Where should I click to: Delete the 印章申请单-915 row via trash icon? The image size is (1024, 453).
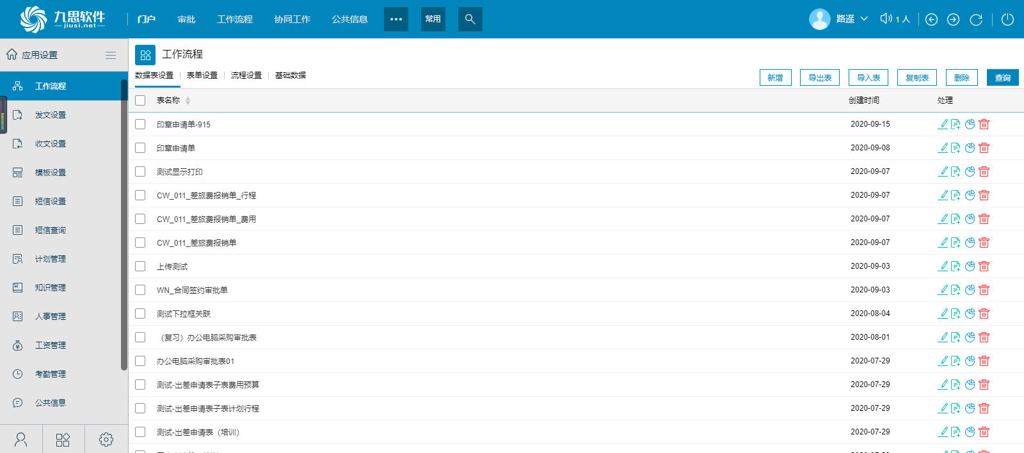click(x=984, y=124)
